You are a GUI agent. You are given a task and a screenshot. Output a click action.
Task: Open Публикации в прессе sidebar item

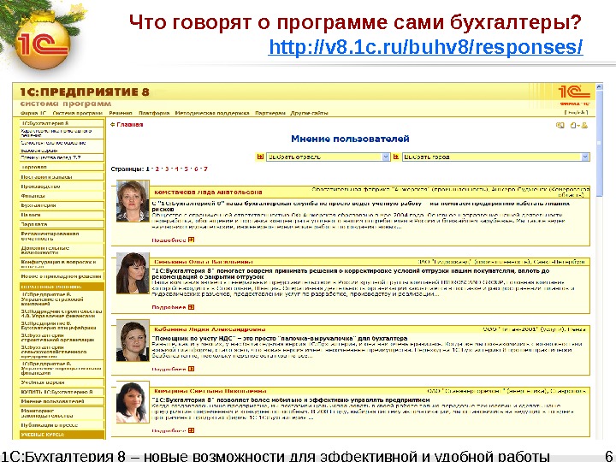coord(62,425)
